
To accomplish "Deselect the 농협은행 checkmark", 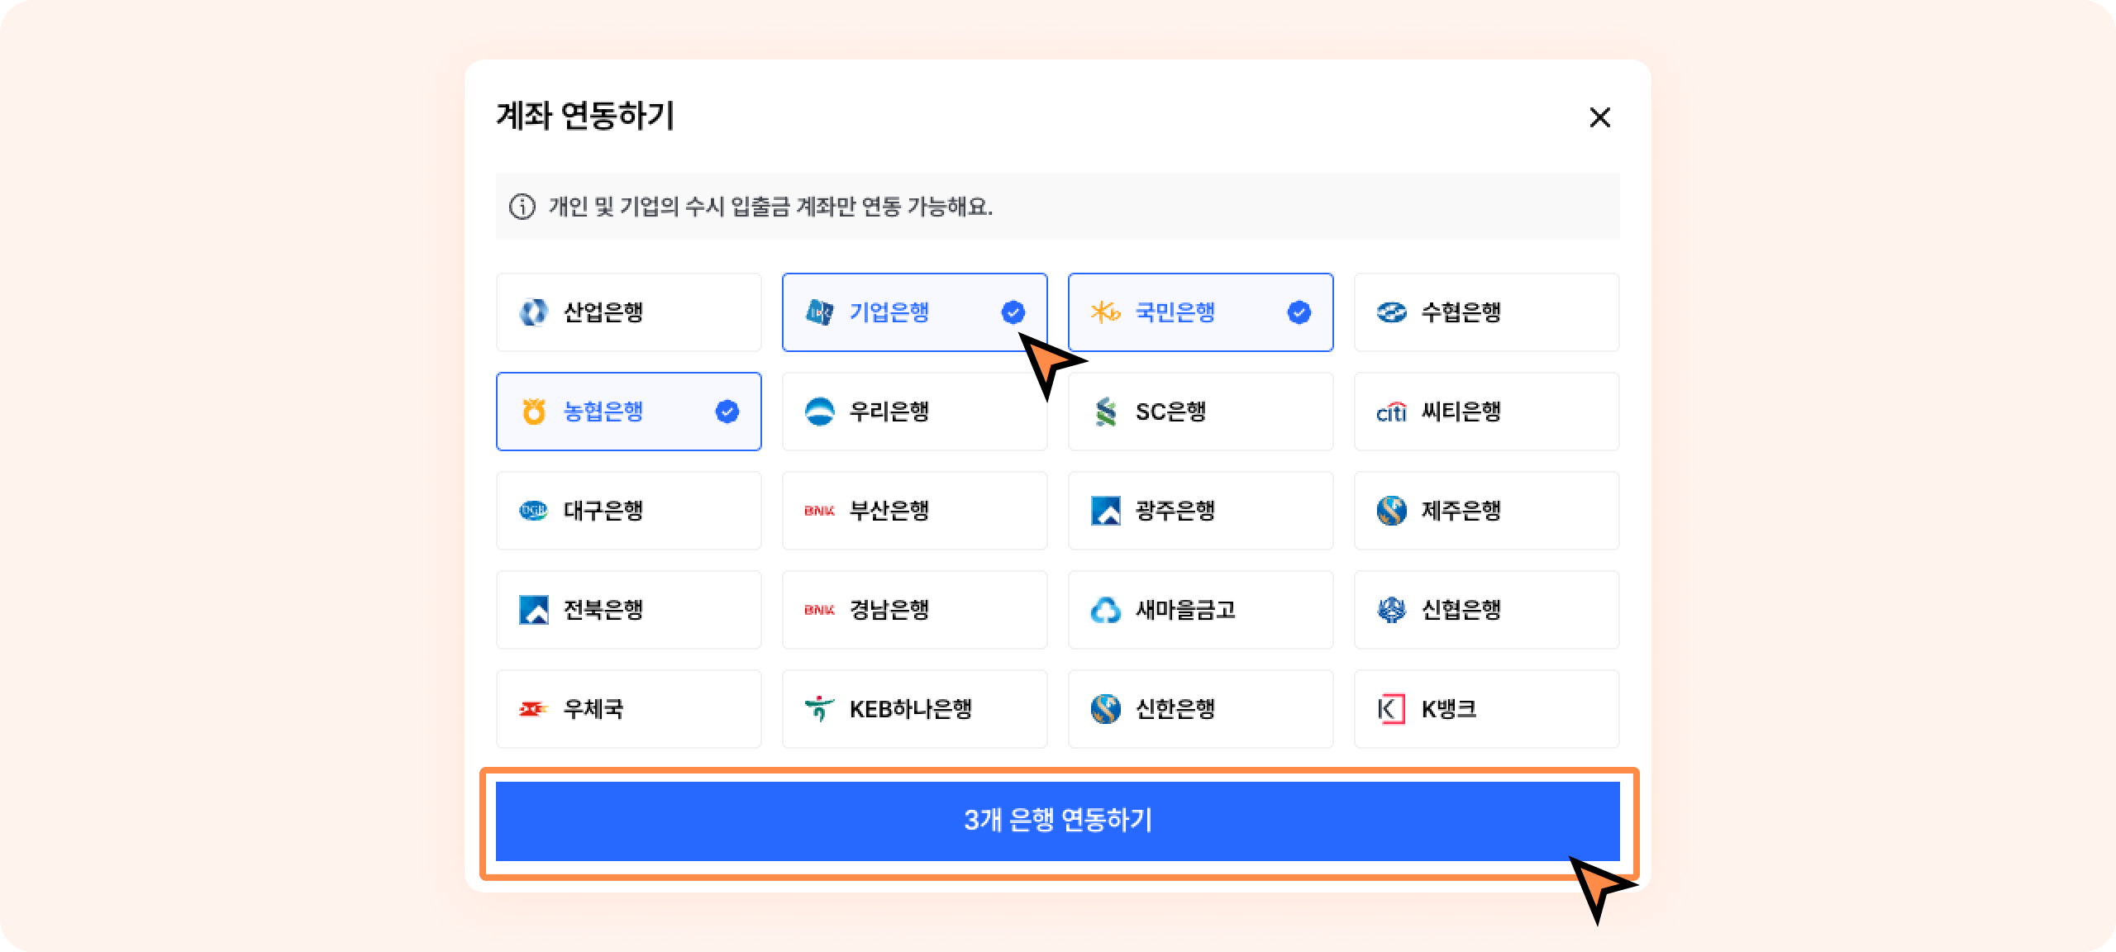I will [727, 412].
